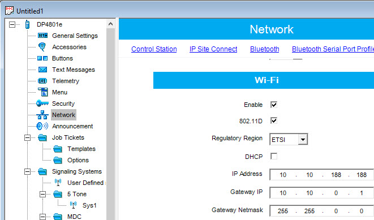Viewport: 374px width, 220px height.
Task: Click the Menu page icon
Action: (43, 92)
